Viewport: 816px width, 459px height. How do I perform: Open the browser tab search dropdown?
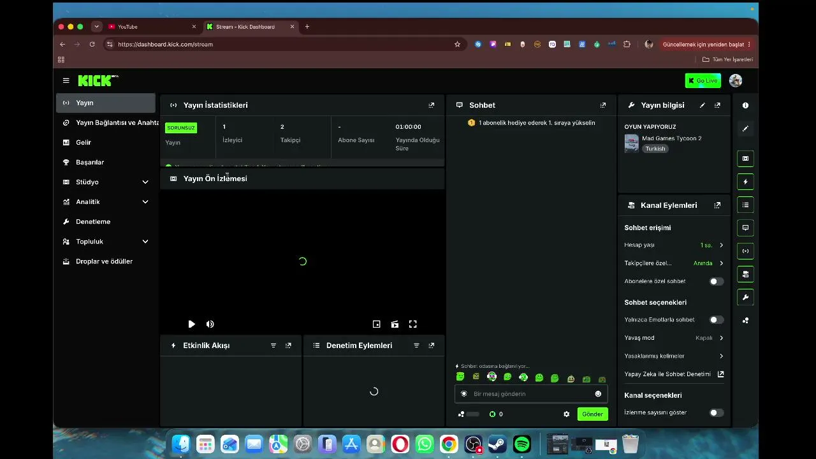click(96, 27)
